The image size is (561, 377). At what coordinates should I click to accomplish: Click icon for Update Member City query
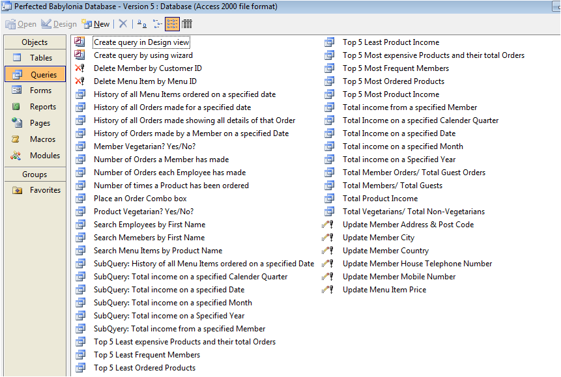point(328,238)
